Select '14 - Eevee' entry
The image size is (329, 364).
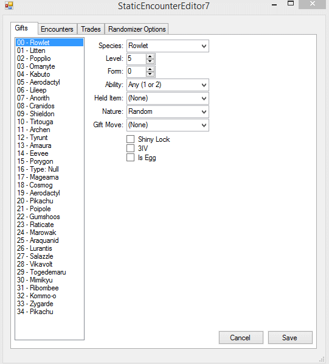point(49,153)
